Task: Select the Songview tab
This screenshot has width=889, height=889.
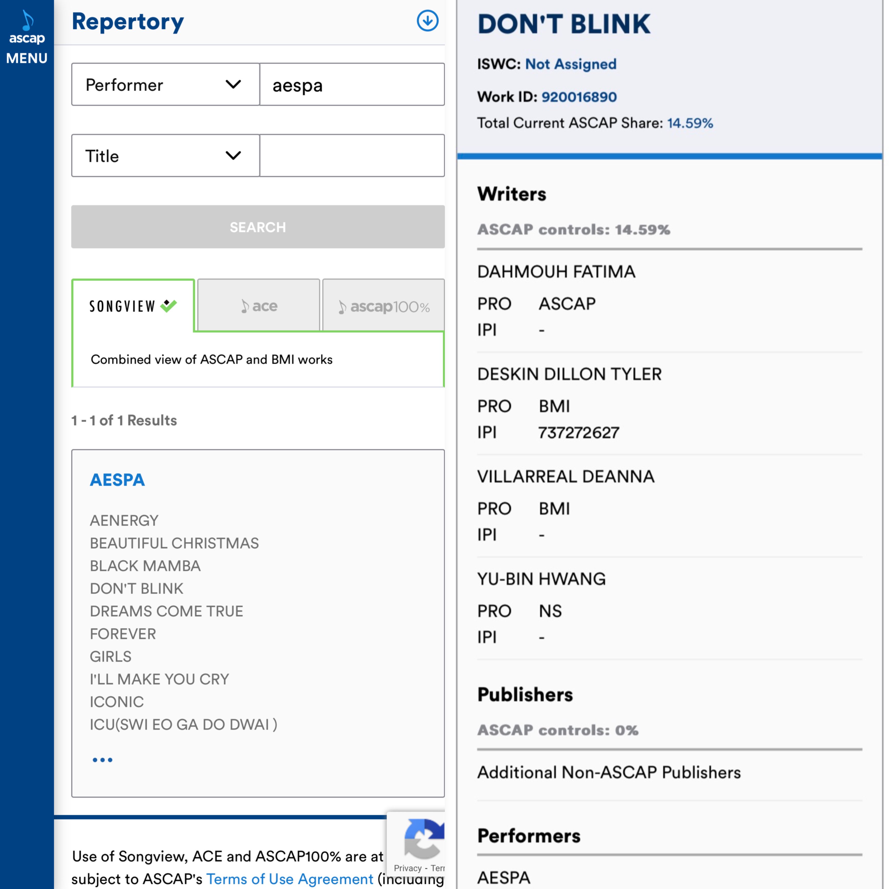Action: pos(133,306)
